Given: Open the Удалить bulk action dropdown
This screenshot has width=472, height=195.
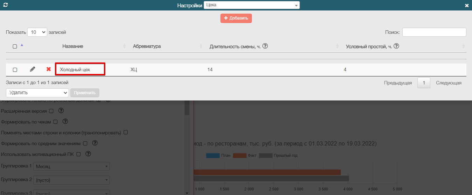Looking at the screenshot, I should 37,93.
